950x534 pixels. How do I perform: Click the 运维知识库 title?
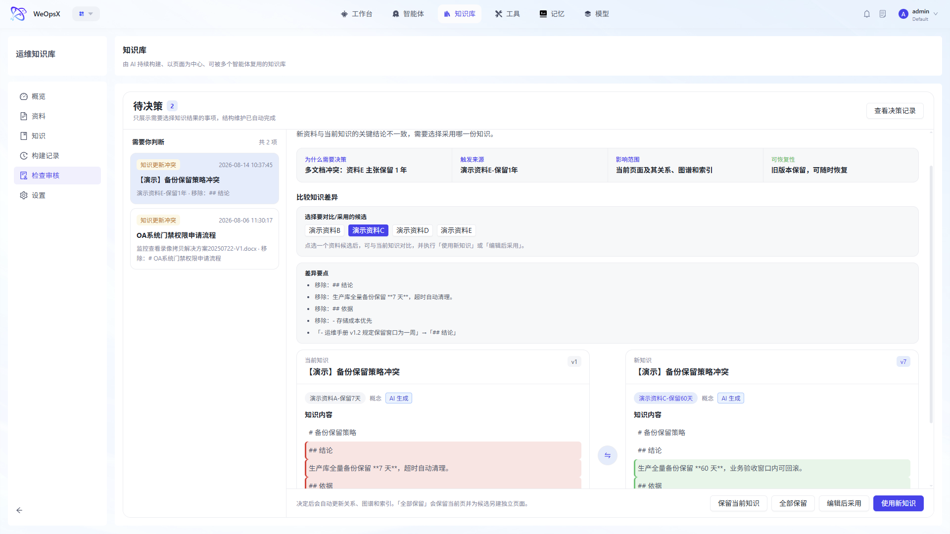tap(36, 54)
